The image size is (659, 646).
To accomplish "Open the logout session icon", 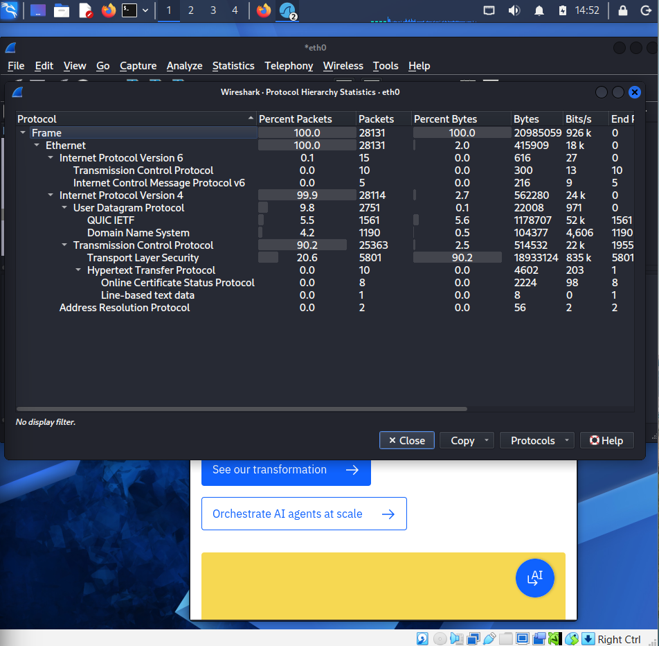I will [x=646, y=10].
